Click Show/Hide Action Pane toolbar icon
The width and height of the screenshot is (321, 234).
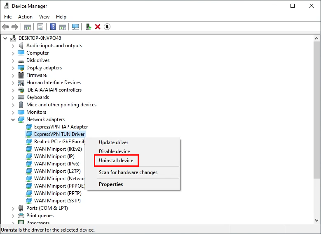(x=63, y=27)
